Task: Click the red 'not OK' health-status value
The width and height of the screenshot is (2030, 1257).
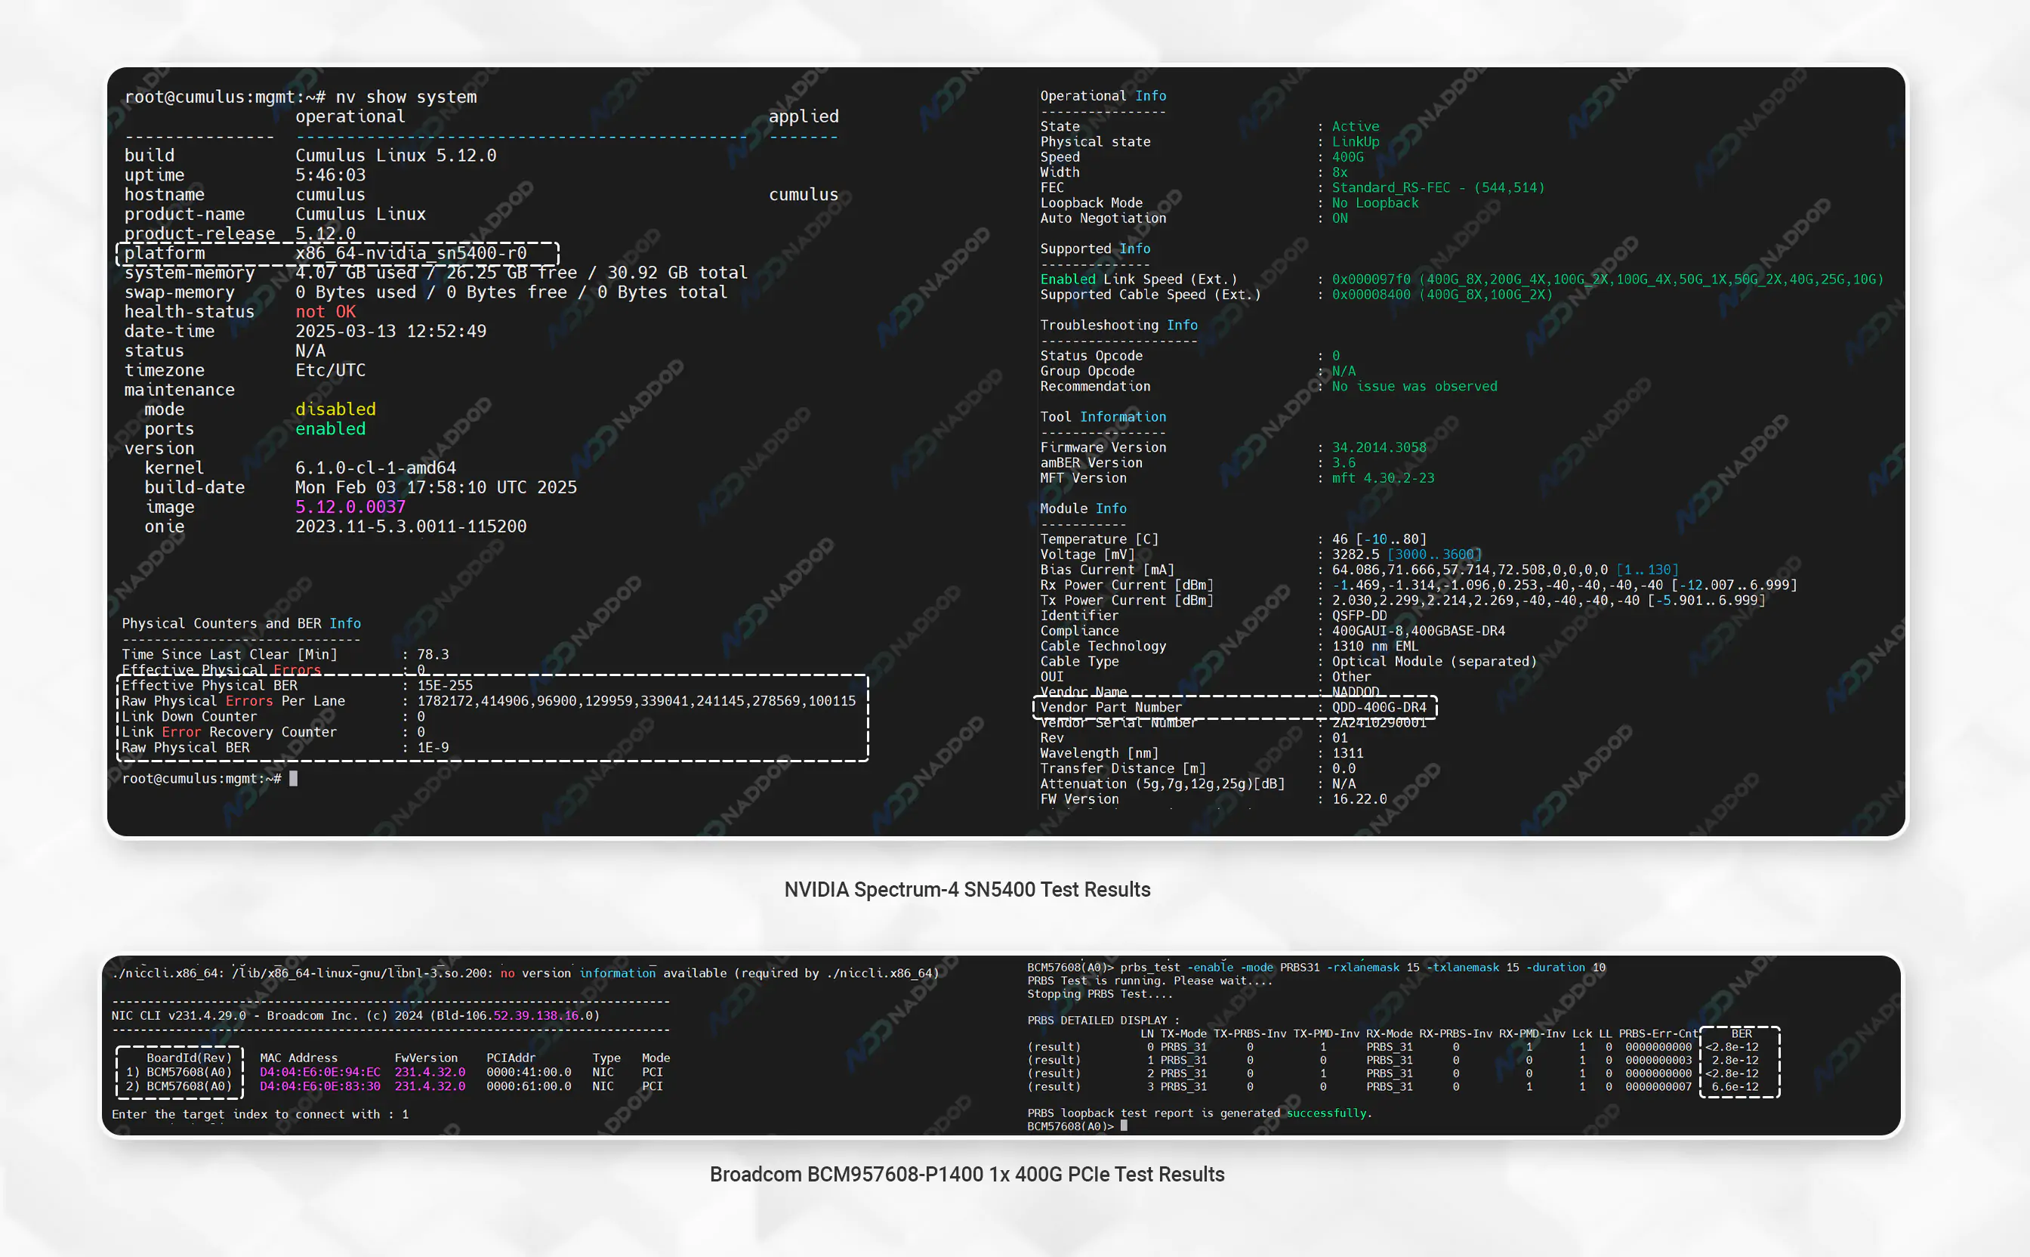Action: pyautogui.click(x=325, y=312)
